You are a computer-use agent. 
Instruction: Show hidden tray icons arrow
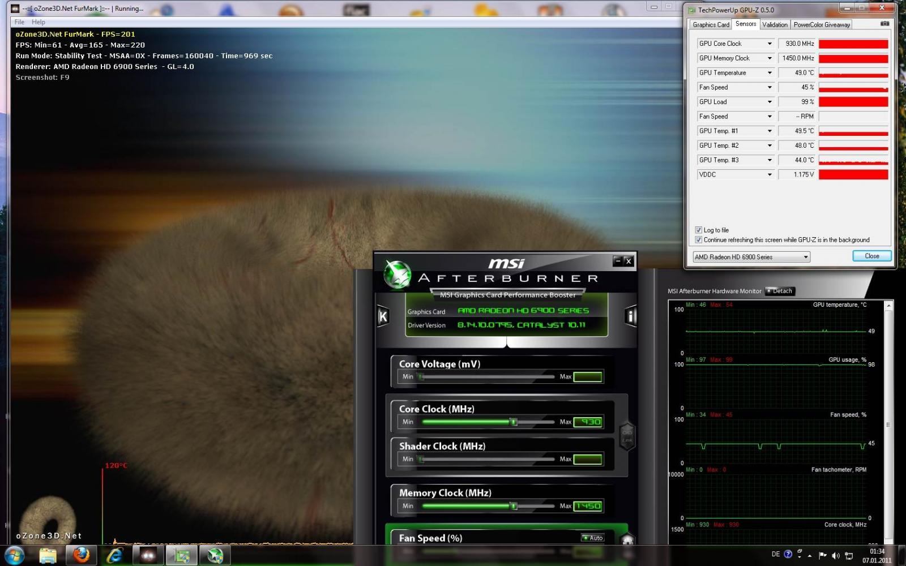(810, 556)
